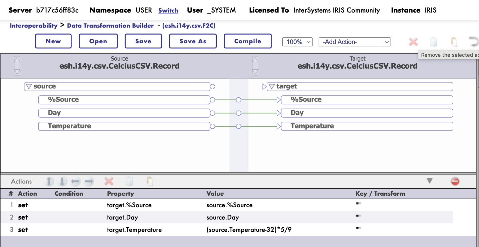479x247 pixels.
Task: Move selected action in with right arrow
Action: pos(89,181)
